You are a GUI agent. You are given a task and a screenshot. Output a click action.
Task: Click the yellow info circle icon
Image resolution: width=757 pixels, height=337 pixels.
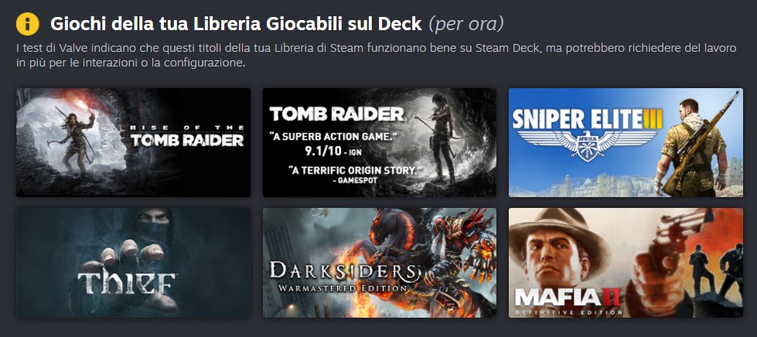28,24
